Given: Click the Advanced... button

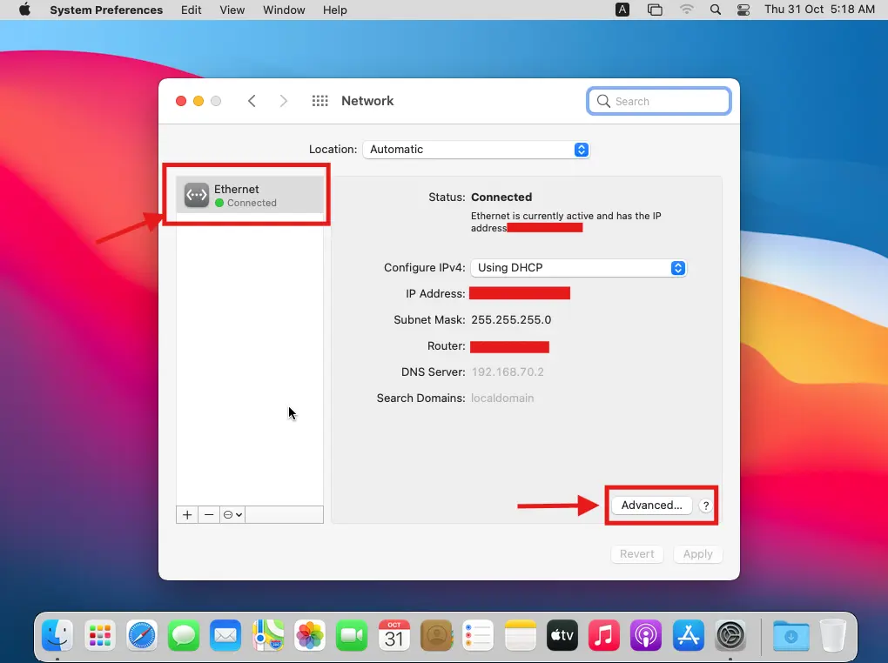Looking at the screenshot, I should point(651,505).
